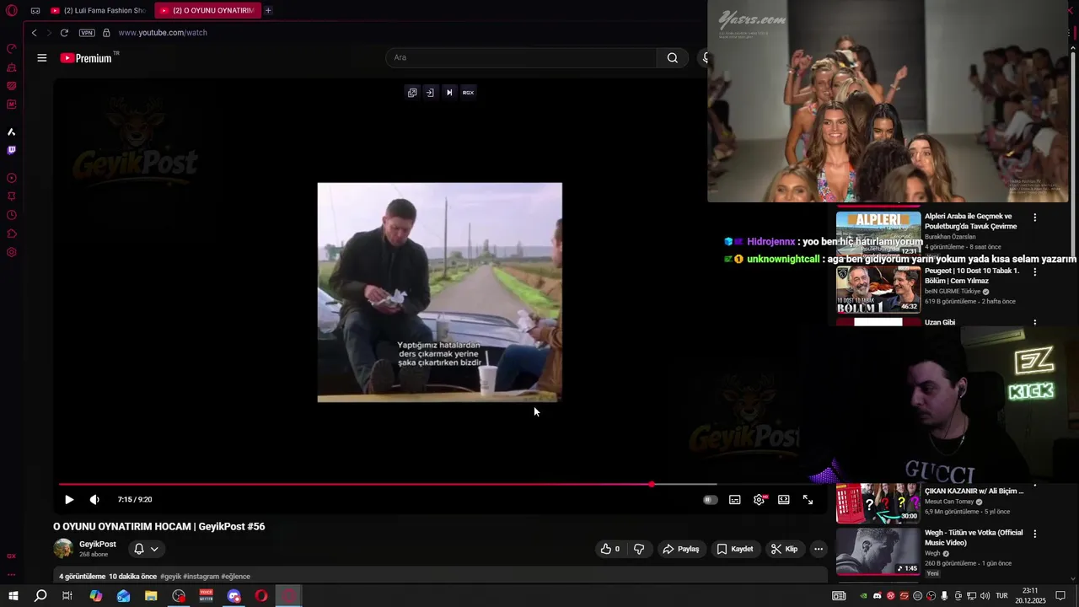Screen dimensions: 1079x607
Task: Mute the video volume
Action: click(94, 500)
